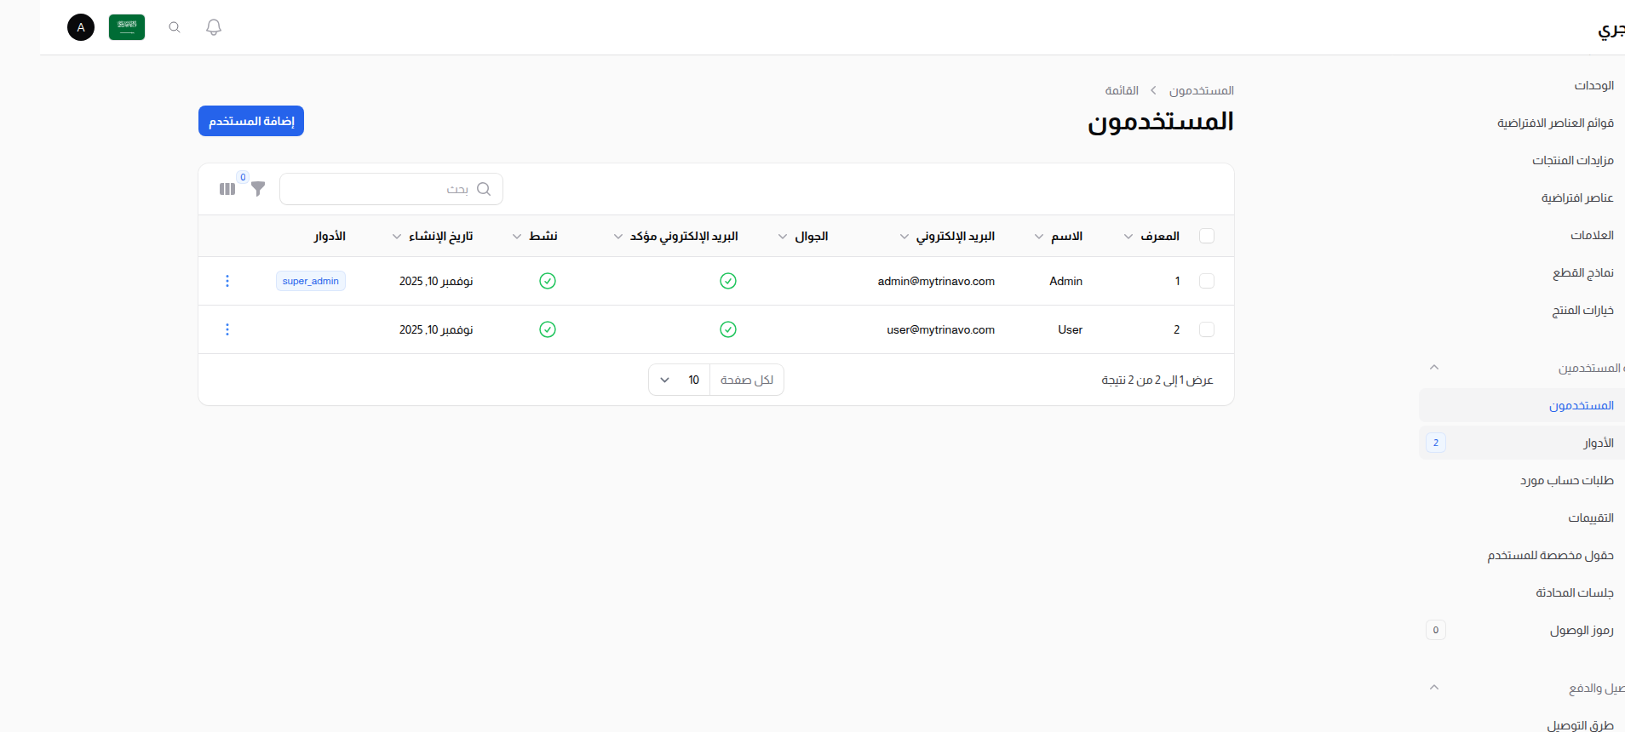The height and width of the screenshot is (732, 1625).
Task: Sort by المعرف column
Action: tap(1151, 236)
